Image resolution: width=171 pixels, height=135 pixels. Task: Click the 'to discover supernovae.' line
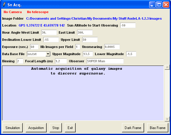pos(78,74)
